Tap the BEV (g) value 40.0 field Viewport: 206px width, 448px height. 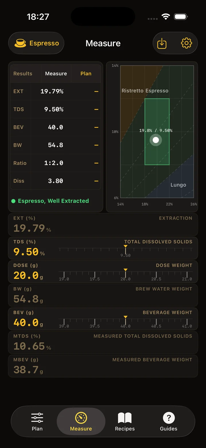pos(28,323)
